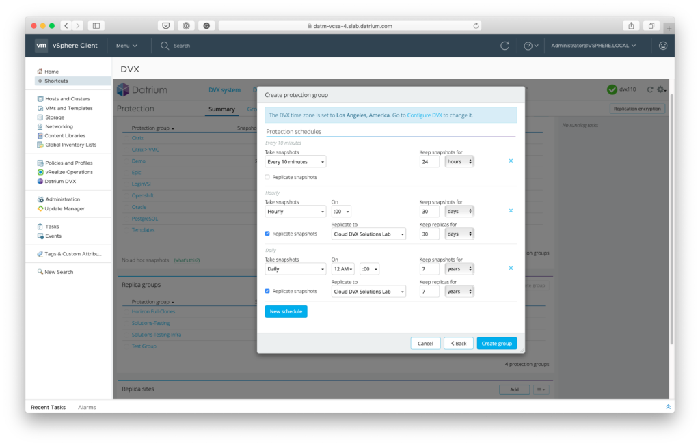Screen dimensions: 700x446
Task: Click Add button under Replica sites
Action: click(514, 389)
